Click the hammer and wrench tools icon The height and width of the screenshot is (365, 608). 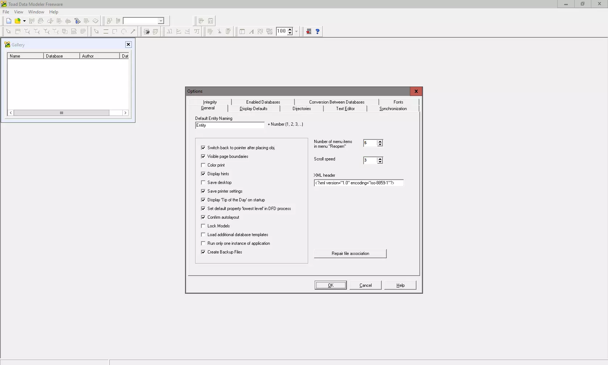click(77, 21)
